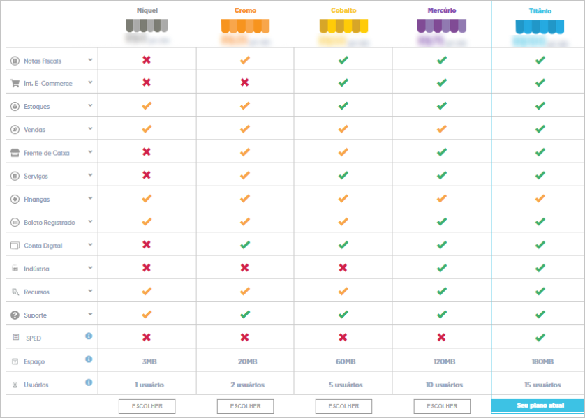The image size is (585, 418).
Task: Select the Cobalto plan header
Action: pos(343,10)
